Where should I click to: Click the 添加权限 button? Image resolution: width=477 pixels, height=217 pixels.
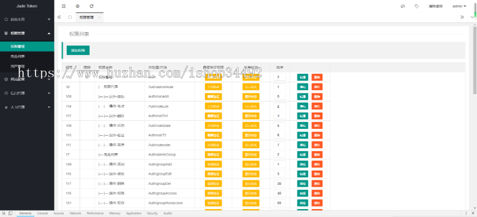coord(78,50)
